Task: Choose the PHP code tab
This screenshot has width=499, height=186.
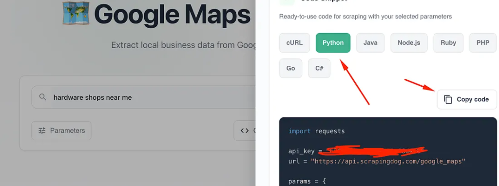Action: click(483, 43)
